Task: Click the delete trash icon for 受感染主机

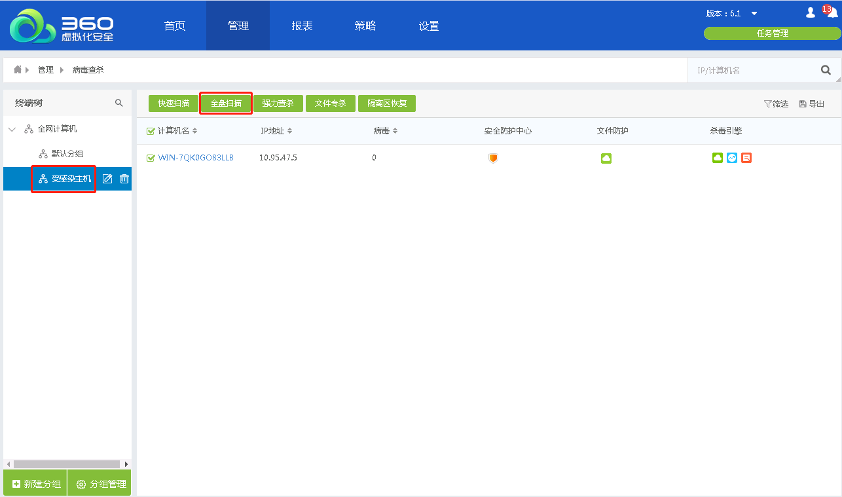Action: click(x=124, y=179)
